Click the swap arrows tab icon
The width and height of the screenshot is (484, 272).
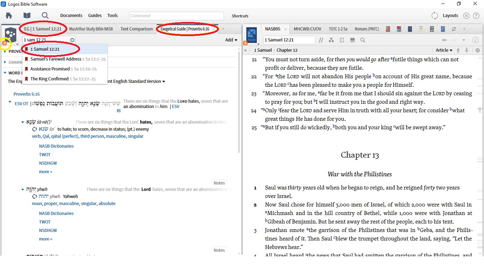point(454,29)
